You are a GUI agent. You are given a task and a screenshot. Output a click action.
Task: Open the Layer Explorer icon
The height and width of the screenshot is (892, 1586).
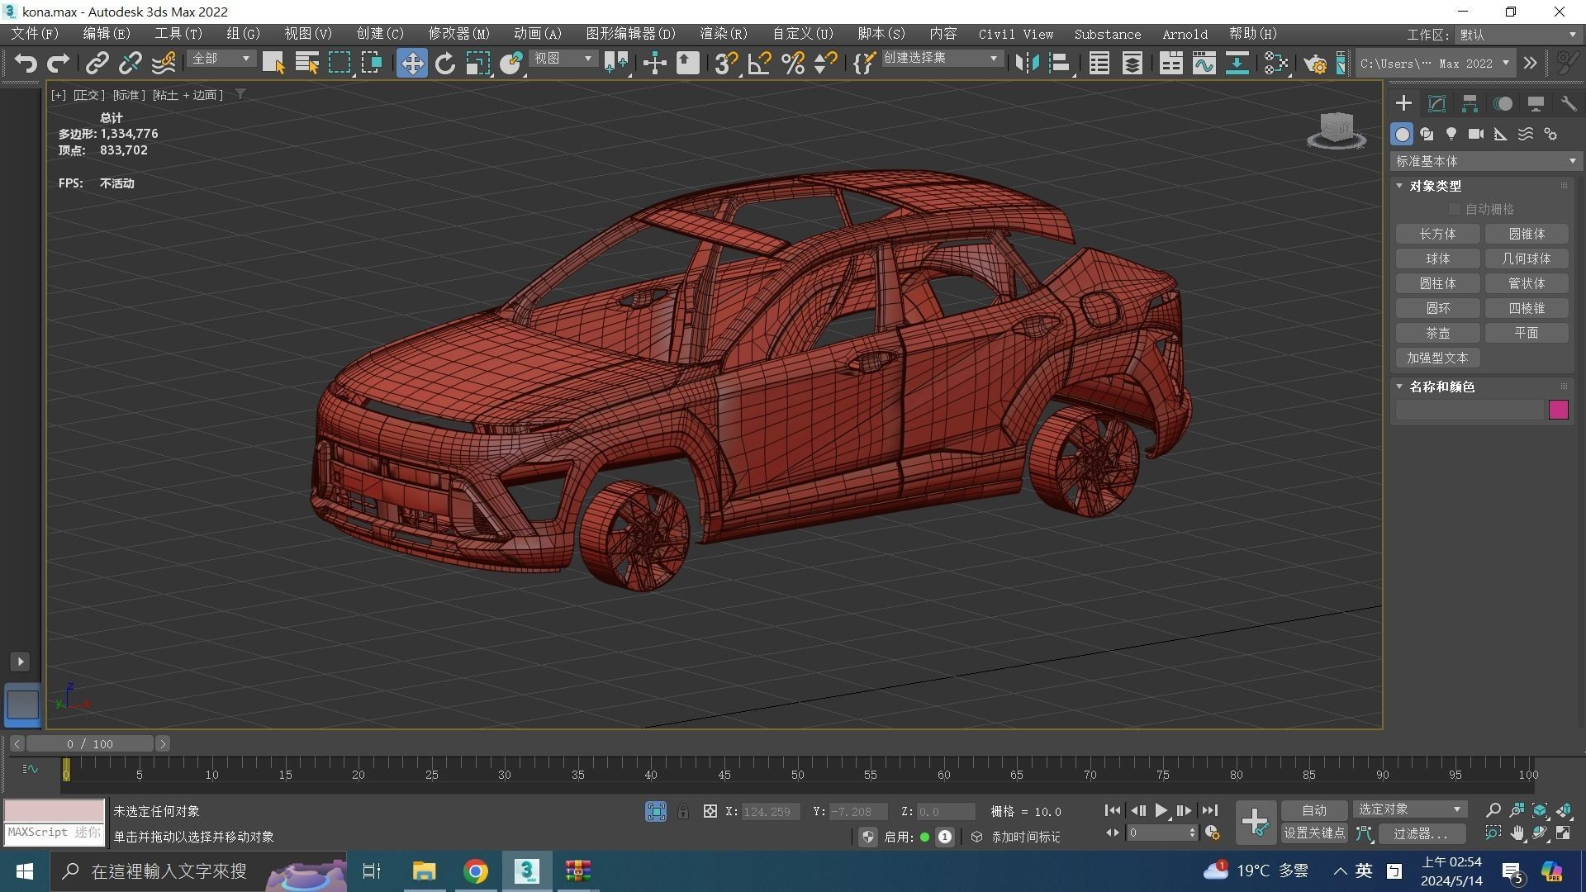tap(1133, 63)
